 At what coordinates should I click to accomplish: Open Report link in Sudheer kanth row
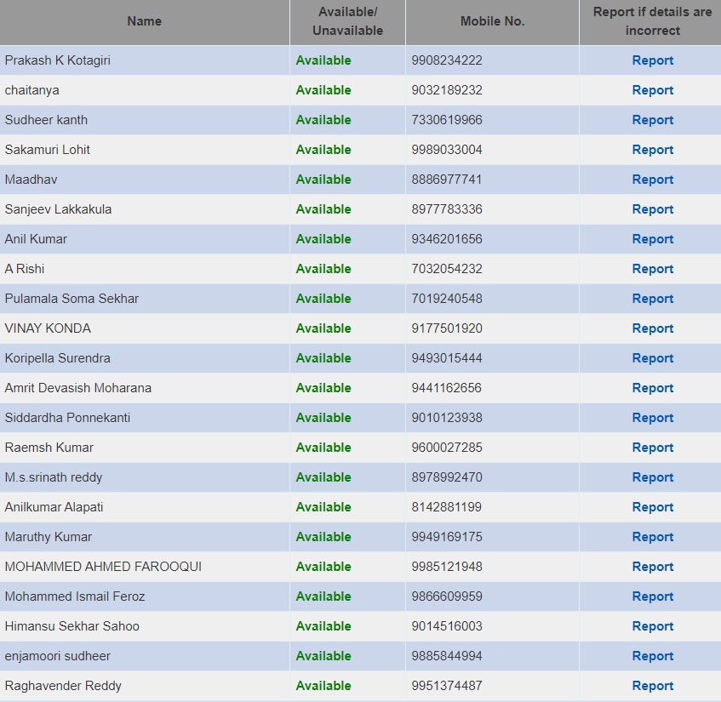pos(653,120)
